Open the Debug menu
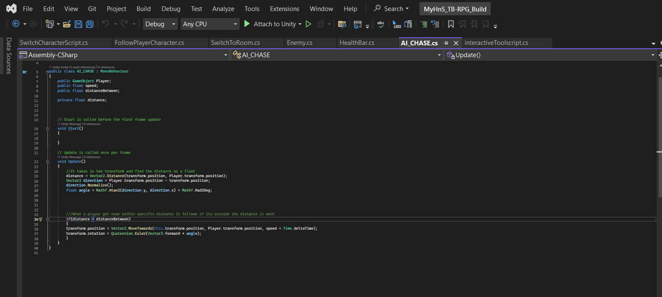This screenshot has width=662, height=297. click(171, 8)
